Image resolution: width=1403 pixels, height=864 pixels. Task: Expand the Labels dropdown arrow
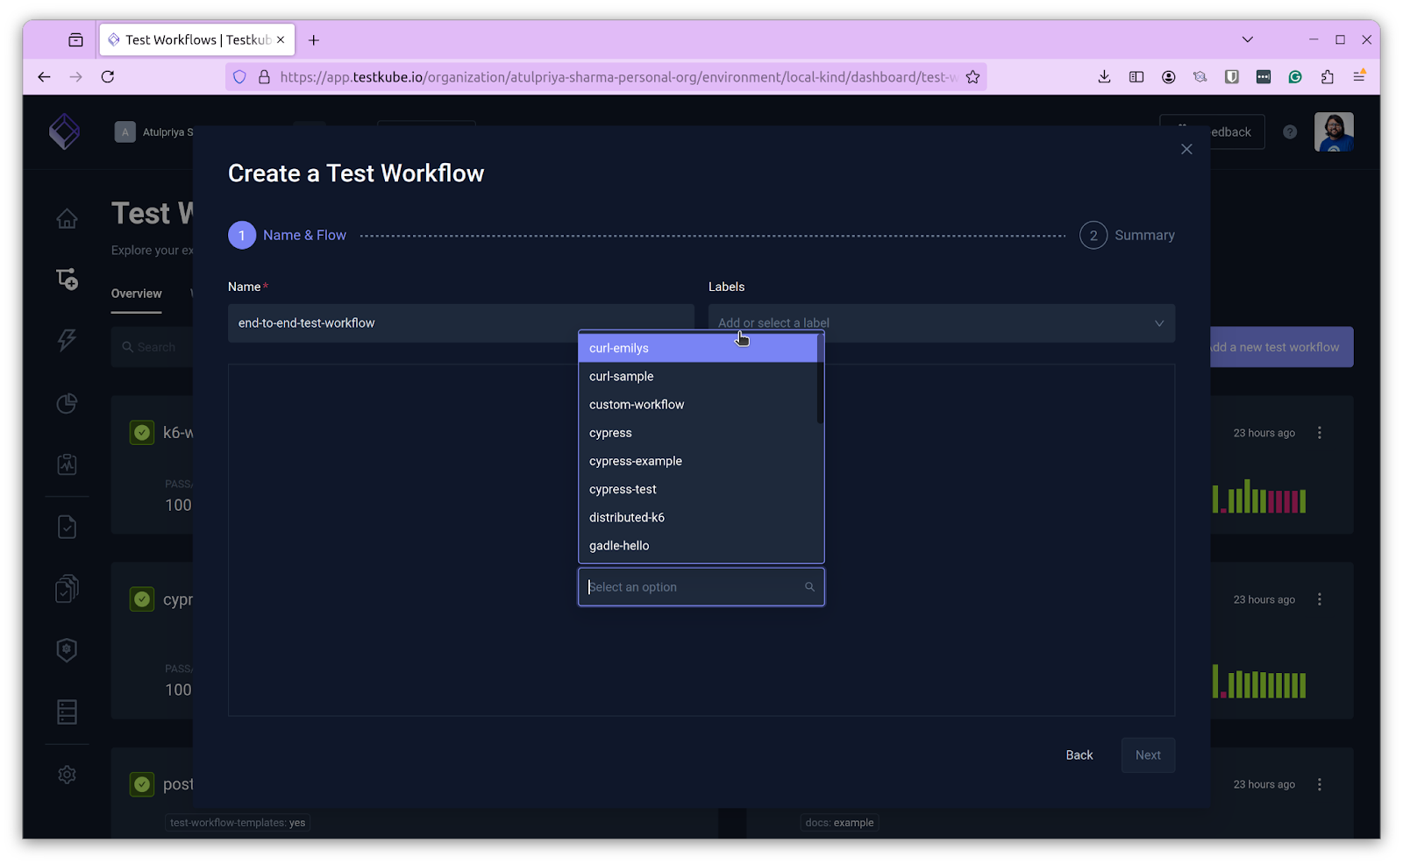click(1159, 323)
